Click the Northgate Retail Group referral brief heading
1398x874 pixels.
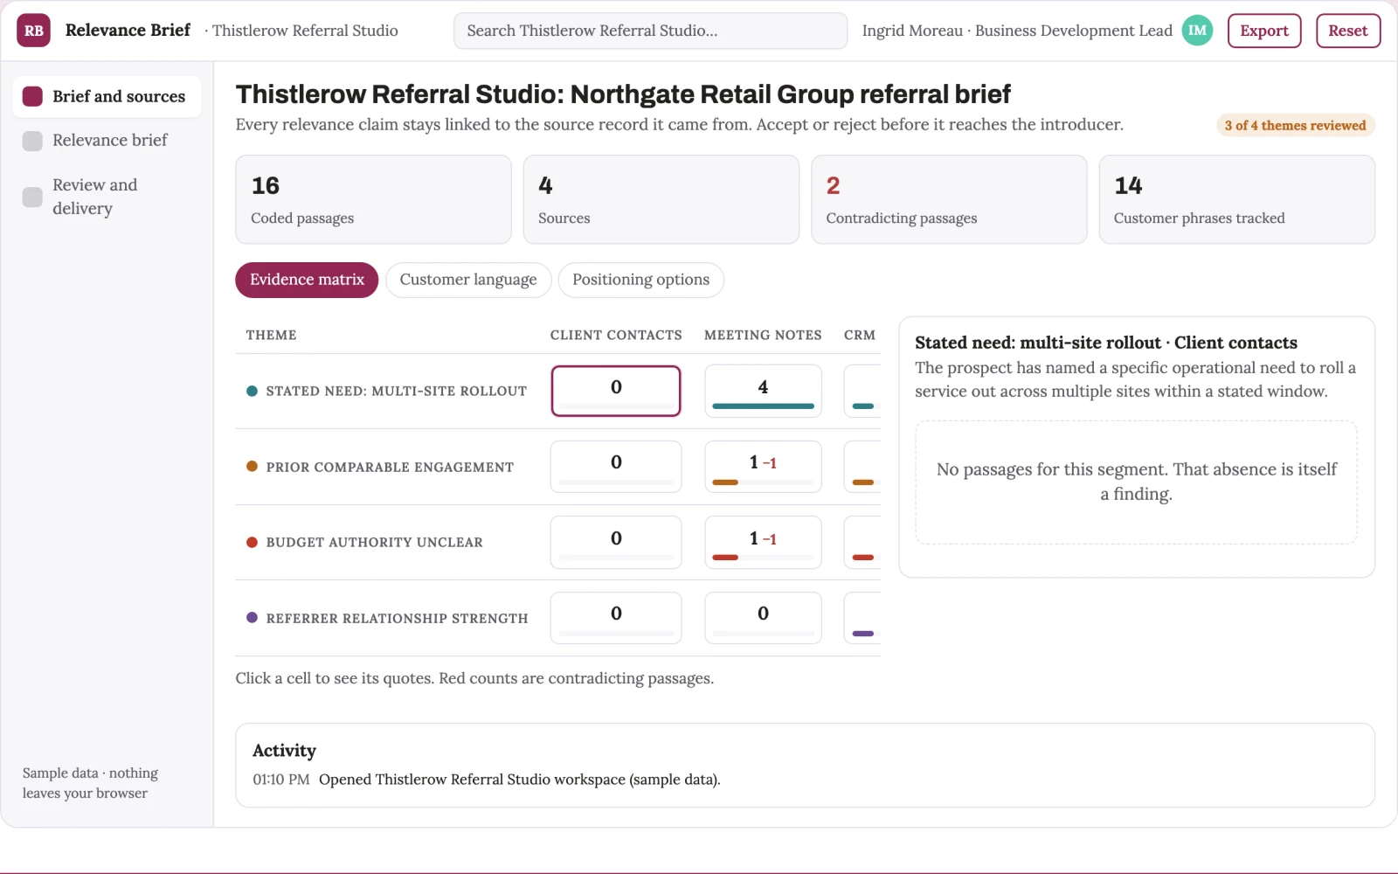(x=623, y=94)
